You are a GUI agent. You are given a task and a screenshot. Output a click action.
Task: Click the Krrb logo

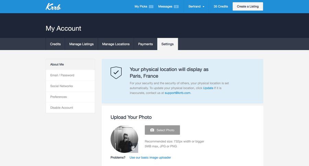coord(53,7)
